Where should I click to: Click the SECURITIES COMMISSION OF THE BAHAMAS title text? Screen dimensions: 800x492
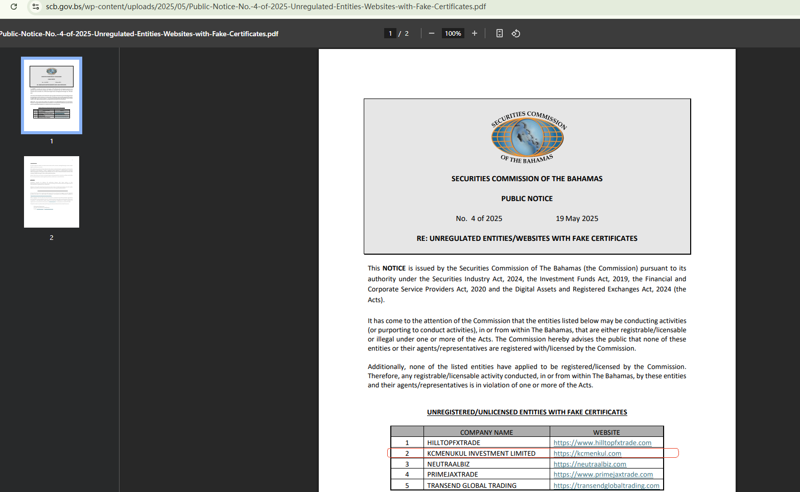click(527, 179)
